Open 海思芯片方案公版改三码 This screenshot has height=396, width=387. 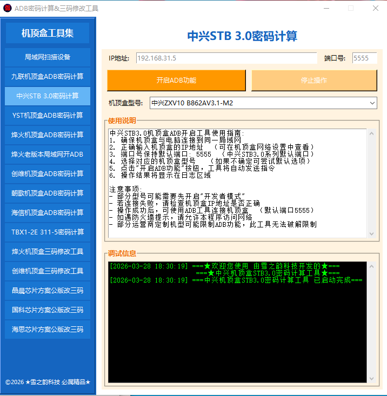(48, 330)
